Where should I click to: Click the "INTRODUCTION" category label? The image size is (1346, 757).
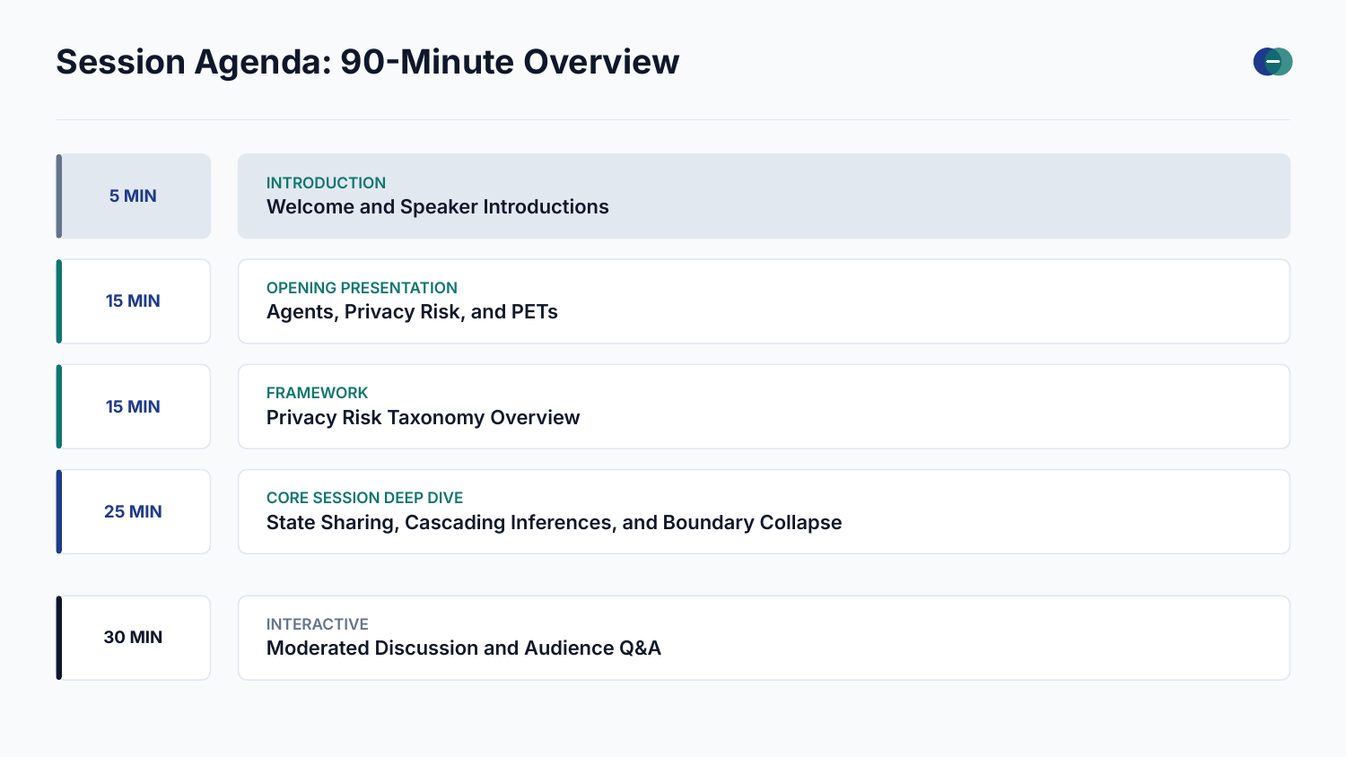pos(326,183)
